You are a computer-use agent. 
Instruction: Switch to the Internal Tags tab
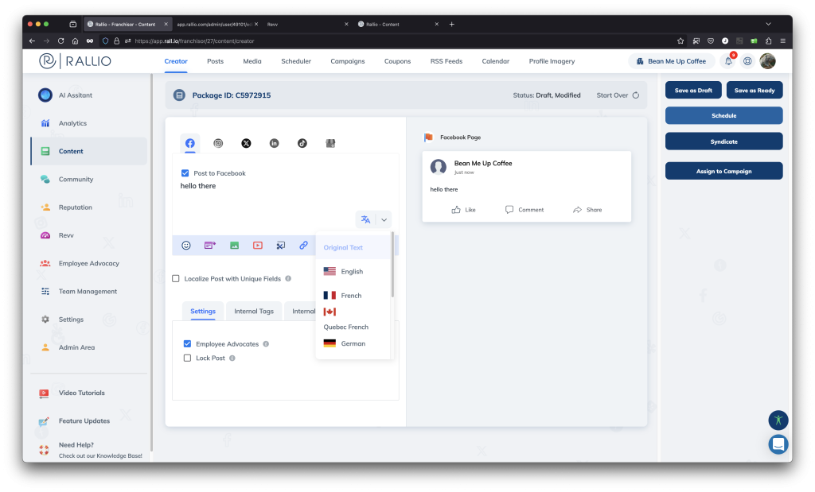coord(254,312)
